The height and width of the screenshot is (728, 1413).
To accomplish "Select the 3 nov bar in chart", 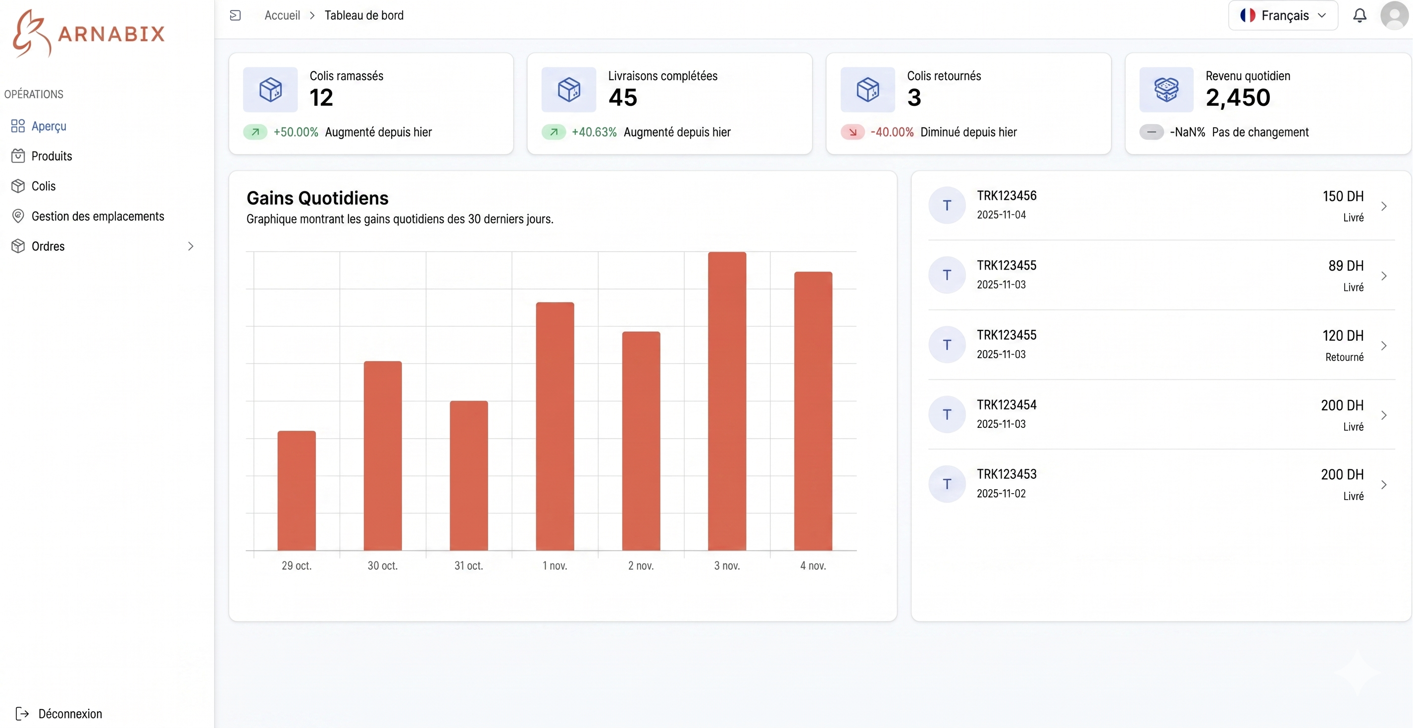I will 727,400.
